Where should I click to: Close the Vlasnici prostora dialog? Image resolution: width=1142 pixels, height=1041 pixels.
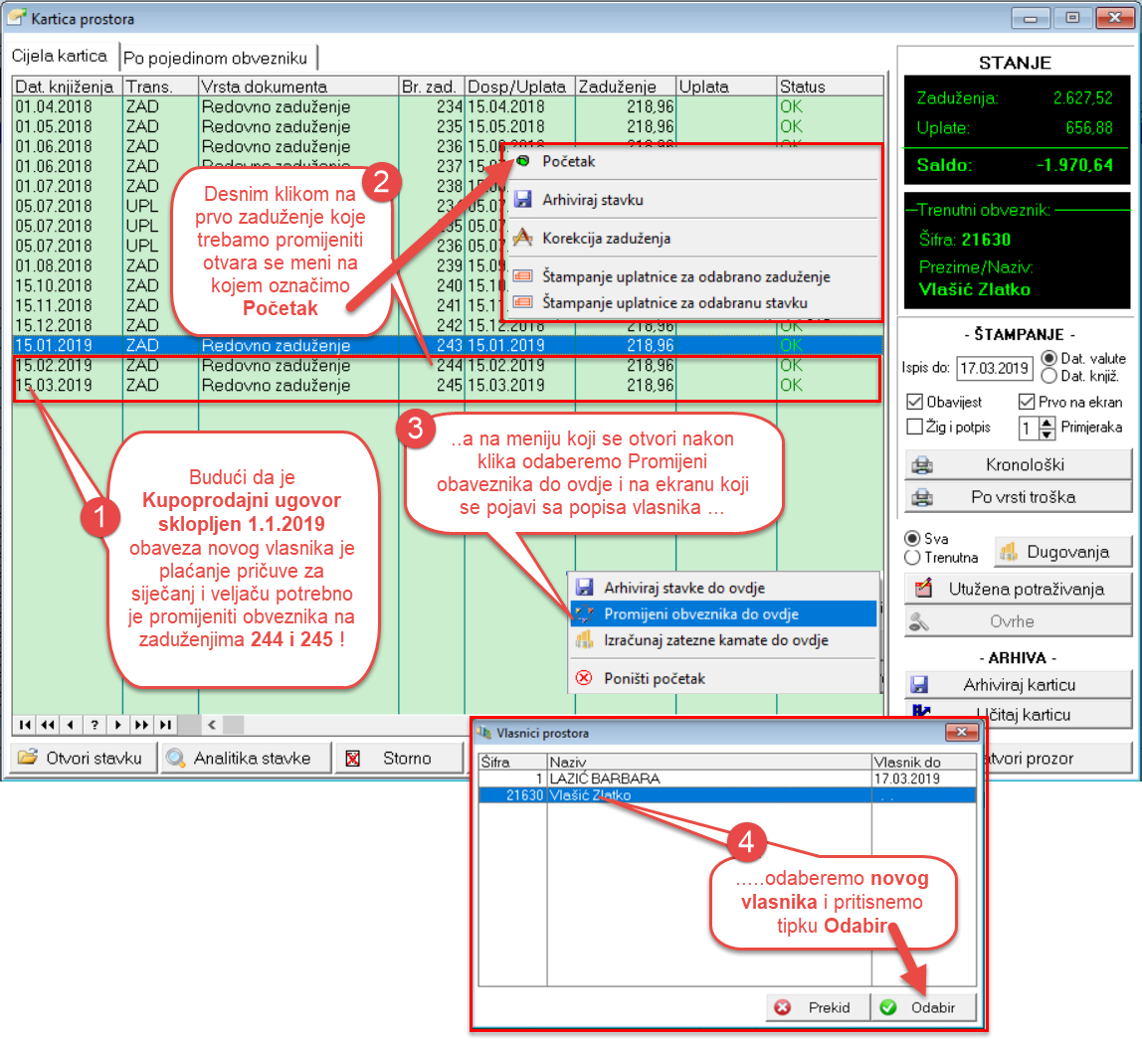click(x=961, y=733)
